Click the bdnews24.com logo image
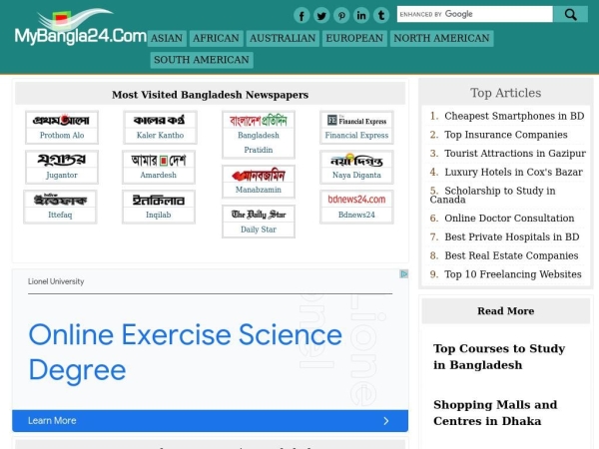 tap(356, 200)
